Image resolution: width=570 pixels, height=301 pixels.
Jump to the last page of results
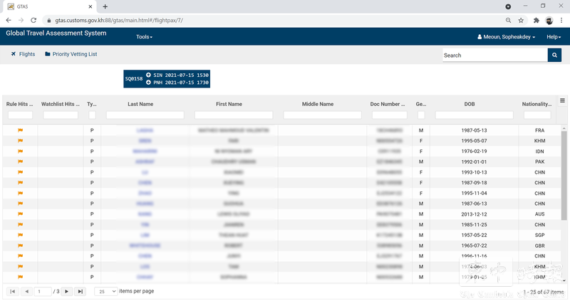(81, 291)
